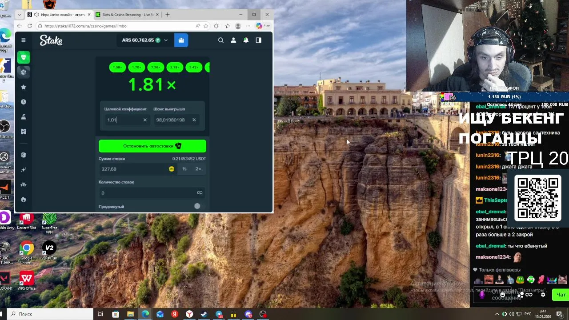
Task: Open Stake notifications bell
Action: [246, 40]
